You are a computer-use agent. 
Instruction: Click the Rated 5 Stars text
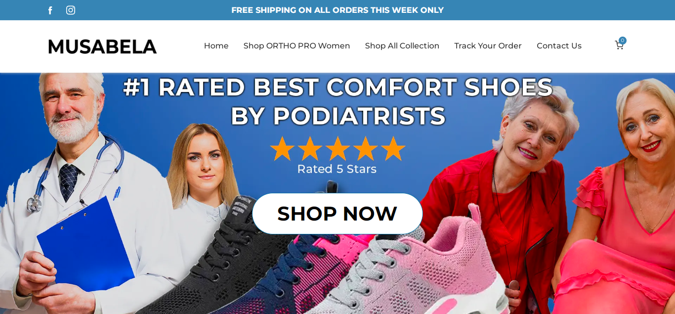click(337, 169)
